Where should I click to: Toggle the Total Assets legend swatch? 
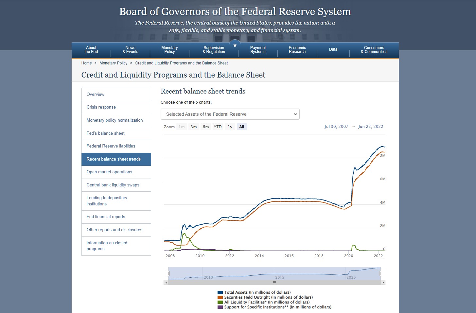coord(220,292)
